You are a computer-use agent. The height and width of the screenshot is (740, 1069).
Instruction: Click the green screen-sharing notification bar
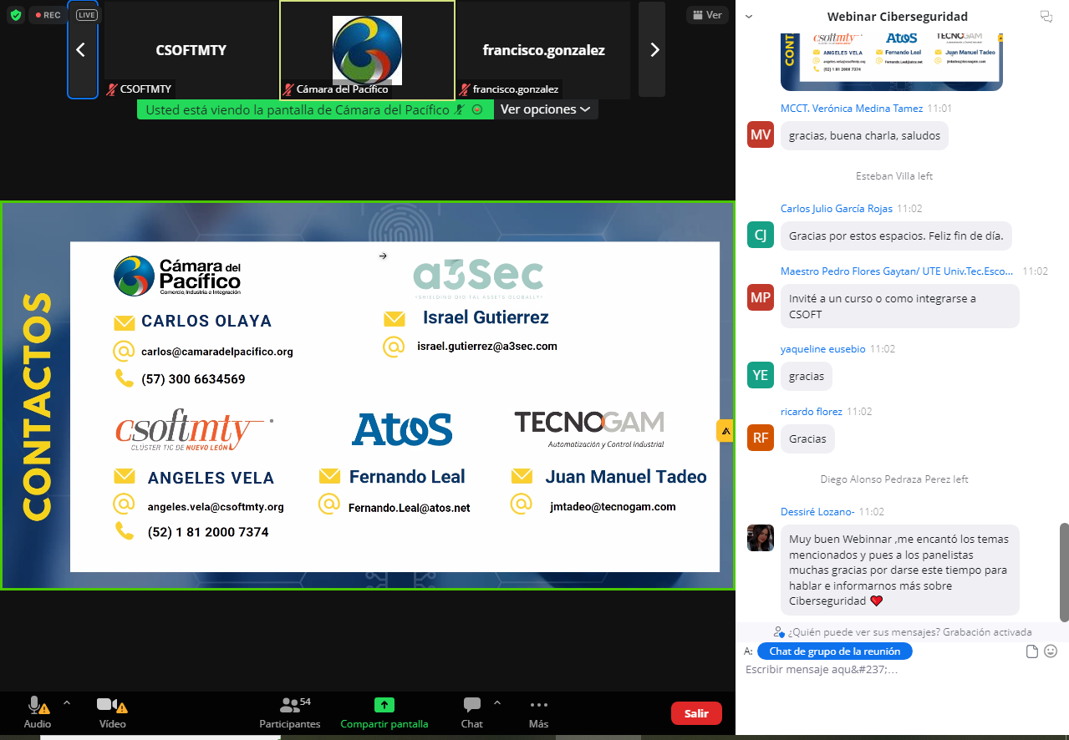(315, 109)
